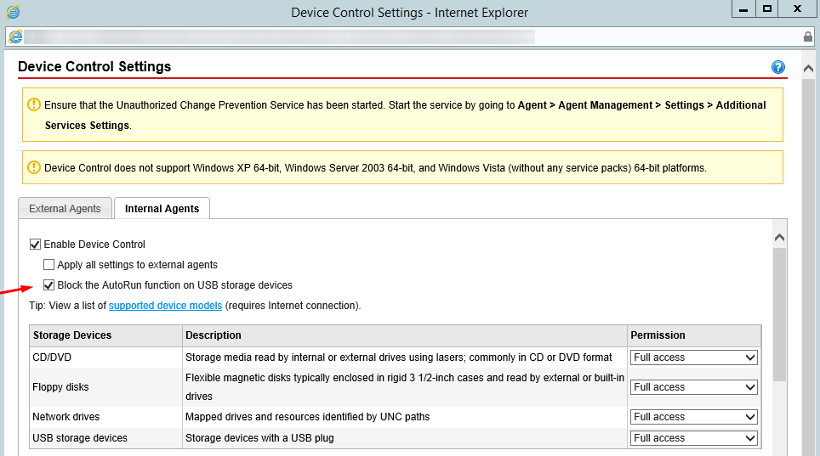Toggle the Enable Device Control checkbox
The image size is (820, 456).
tap(35, 244)
